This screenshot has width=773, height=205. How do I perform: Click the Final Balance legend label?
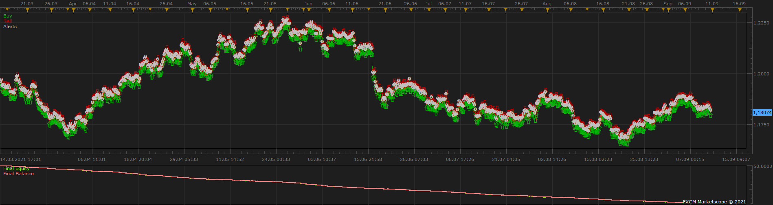[19, 174]
